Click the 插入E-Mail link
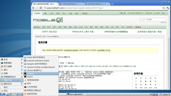The width and height of the screenshot is (171, 96). [x=97, y=66]
